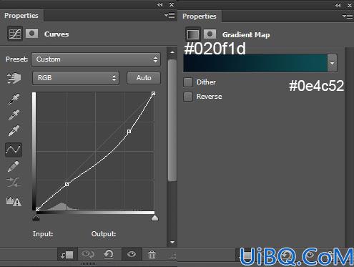354x267 pixels.
Task: Select the pencil draw-curve tool
Action: pyautogui.click(x=14, y=167)
